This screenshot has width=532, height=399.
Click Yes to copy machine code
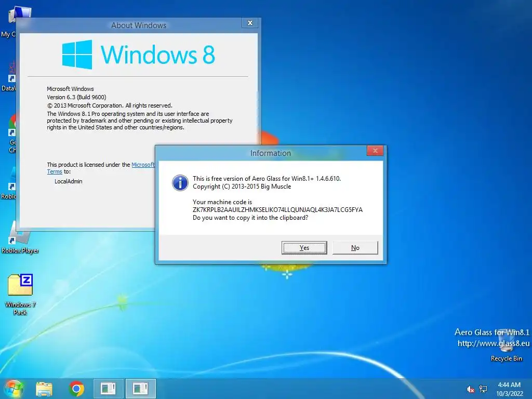(304, 248)
